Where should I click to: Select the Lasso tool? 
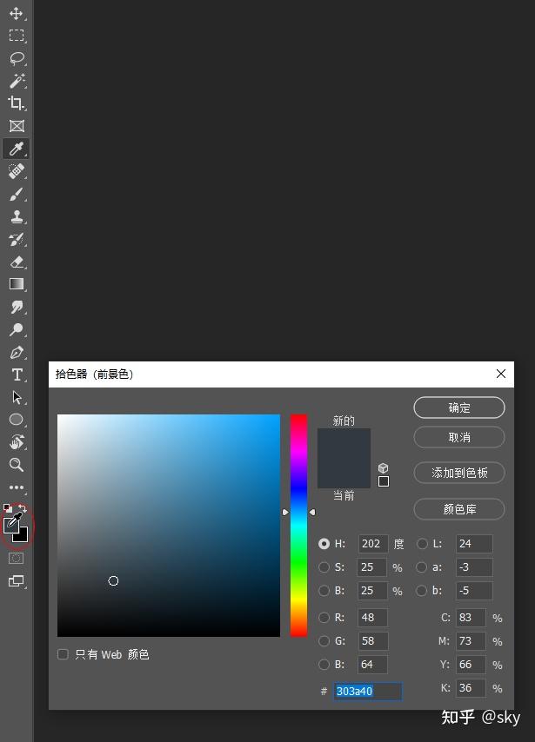[17, 58]
